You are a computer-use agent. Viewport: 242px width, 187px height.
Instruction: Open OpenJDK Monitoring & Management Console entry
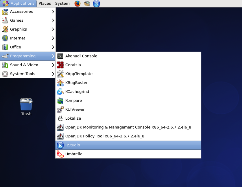coord(128,127)
